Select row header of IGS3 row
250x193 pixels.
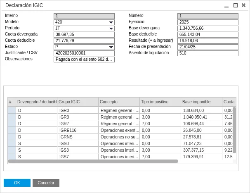coord(12,150)
